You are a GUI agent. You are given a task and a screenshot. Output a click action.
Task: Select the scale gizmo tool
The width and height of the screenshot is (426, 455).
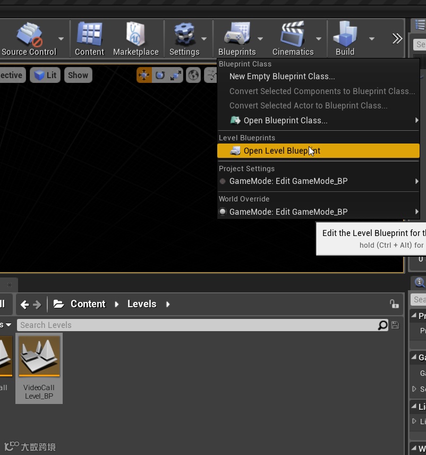point(175,75)
